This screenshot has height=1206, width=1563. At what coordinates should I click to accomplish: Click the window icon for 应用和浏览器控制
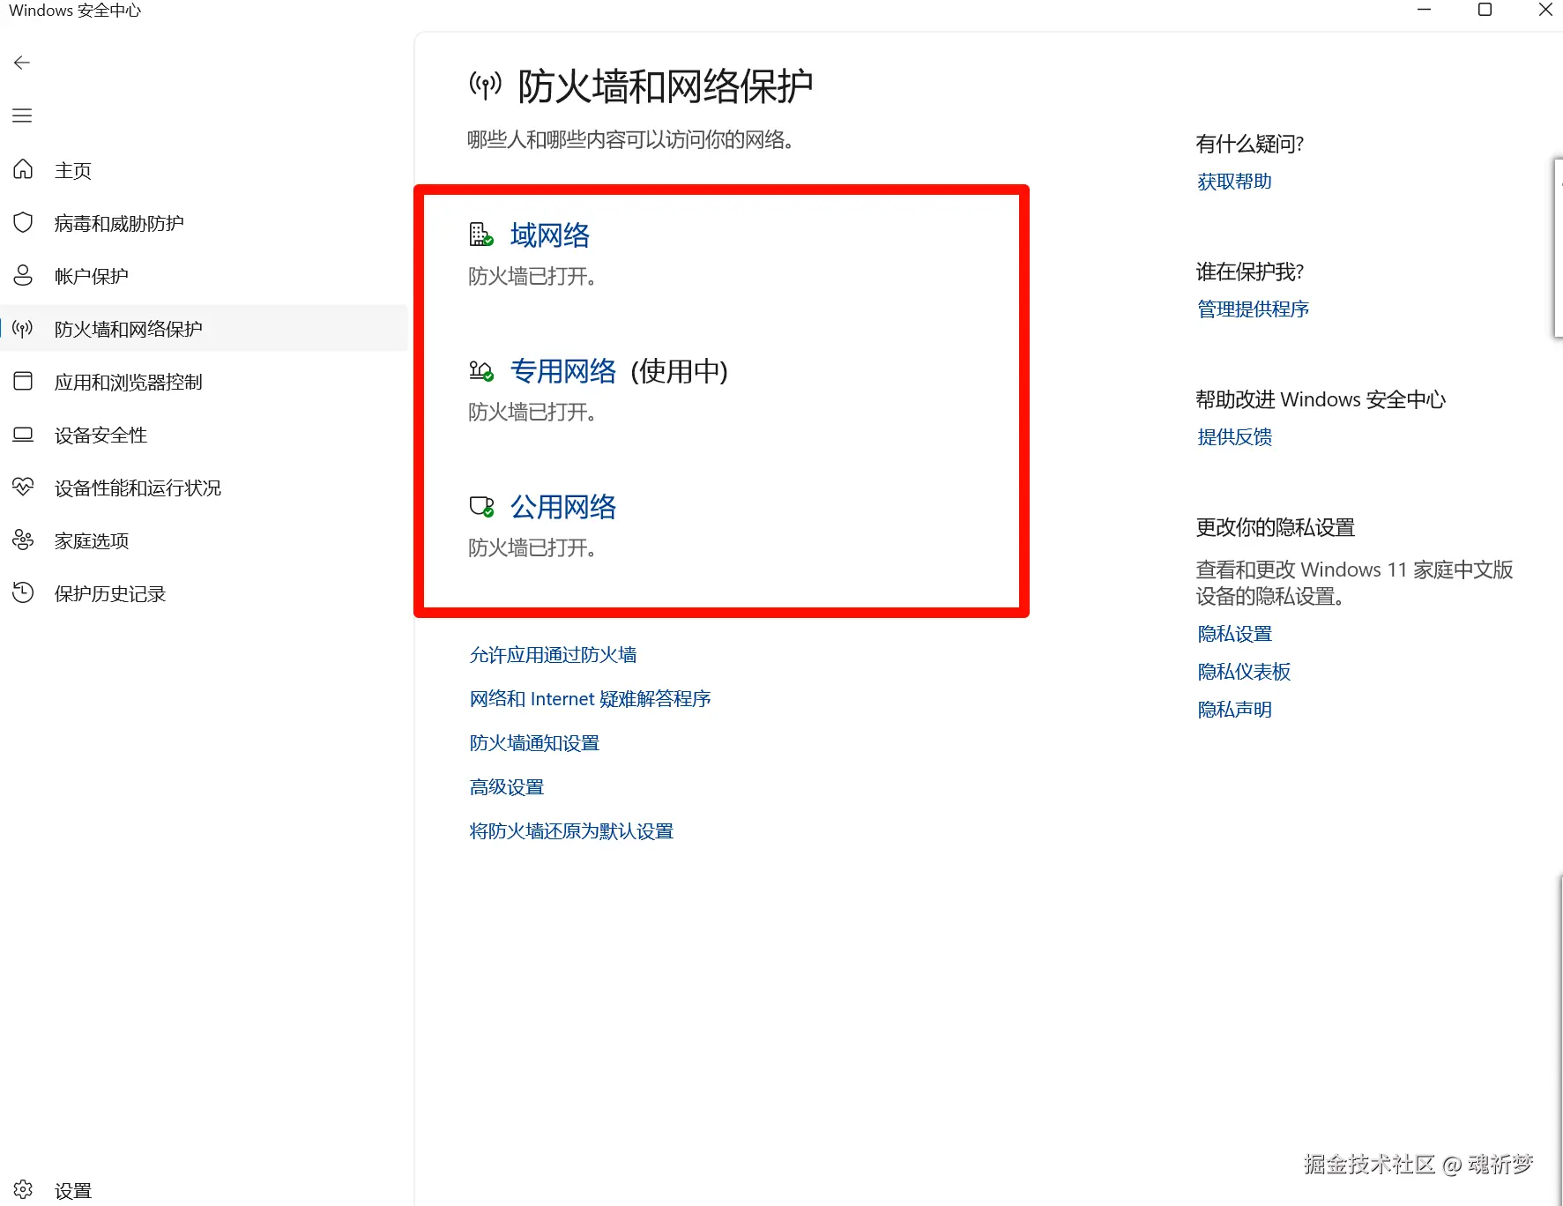coord(23,381)
